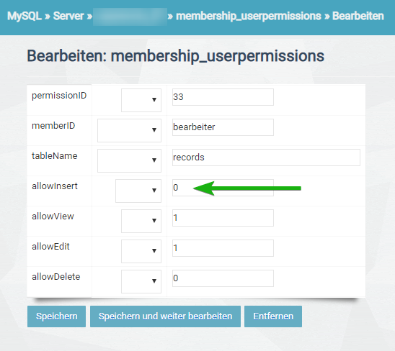395x351 pixels.
Task: Click the Entfernen button
Action: click(273, 316)
